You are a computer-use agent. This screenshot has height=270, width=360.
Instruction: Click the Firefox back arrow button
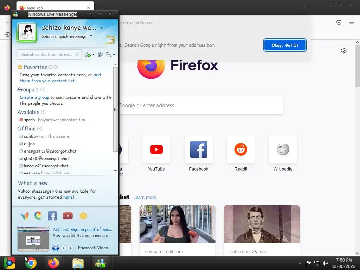8,22
